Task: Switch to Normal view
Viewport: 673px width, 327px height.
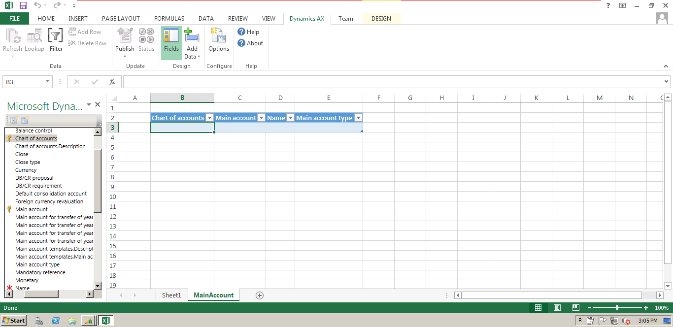Action: pyautogui.click(x=538, y=307)
